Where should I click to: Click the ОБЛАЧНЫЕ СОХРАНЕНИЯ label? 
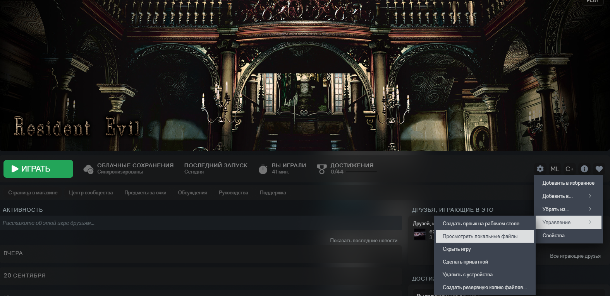pos(135,165)
